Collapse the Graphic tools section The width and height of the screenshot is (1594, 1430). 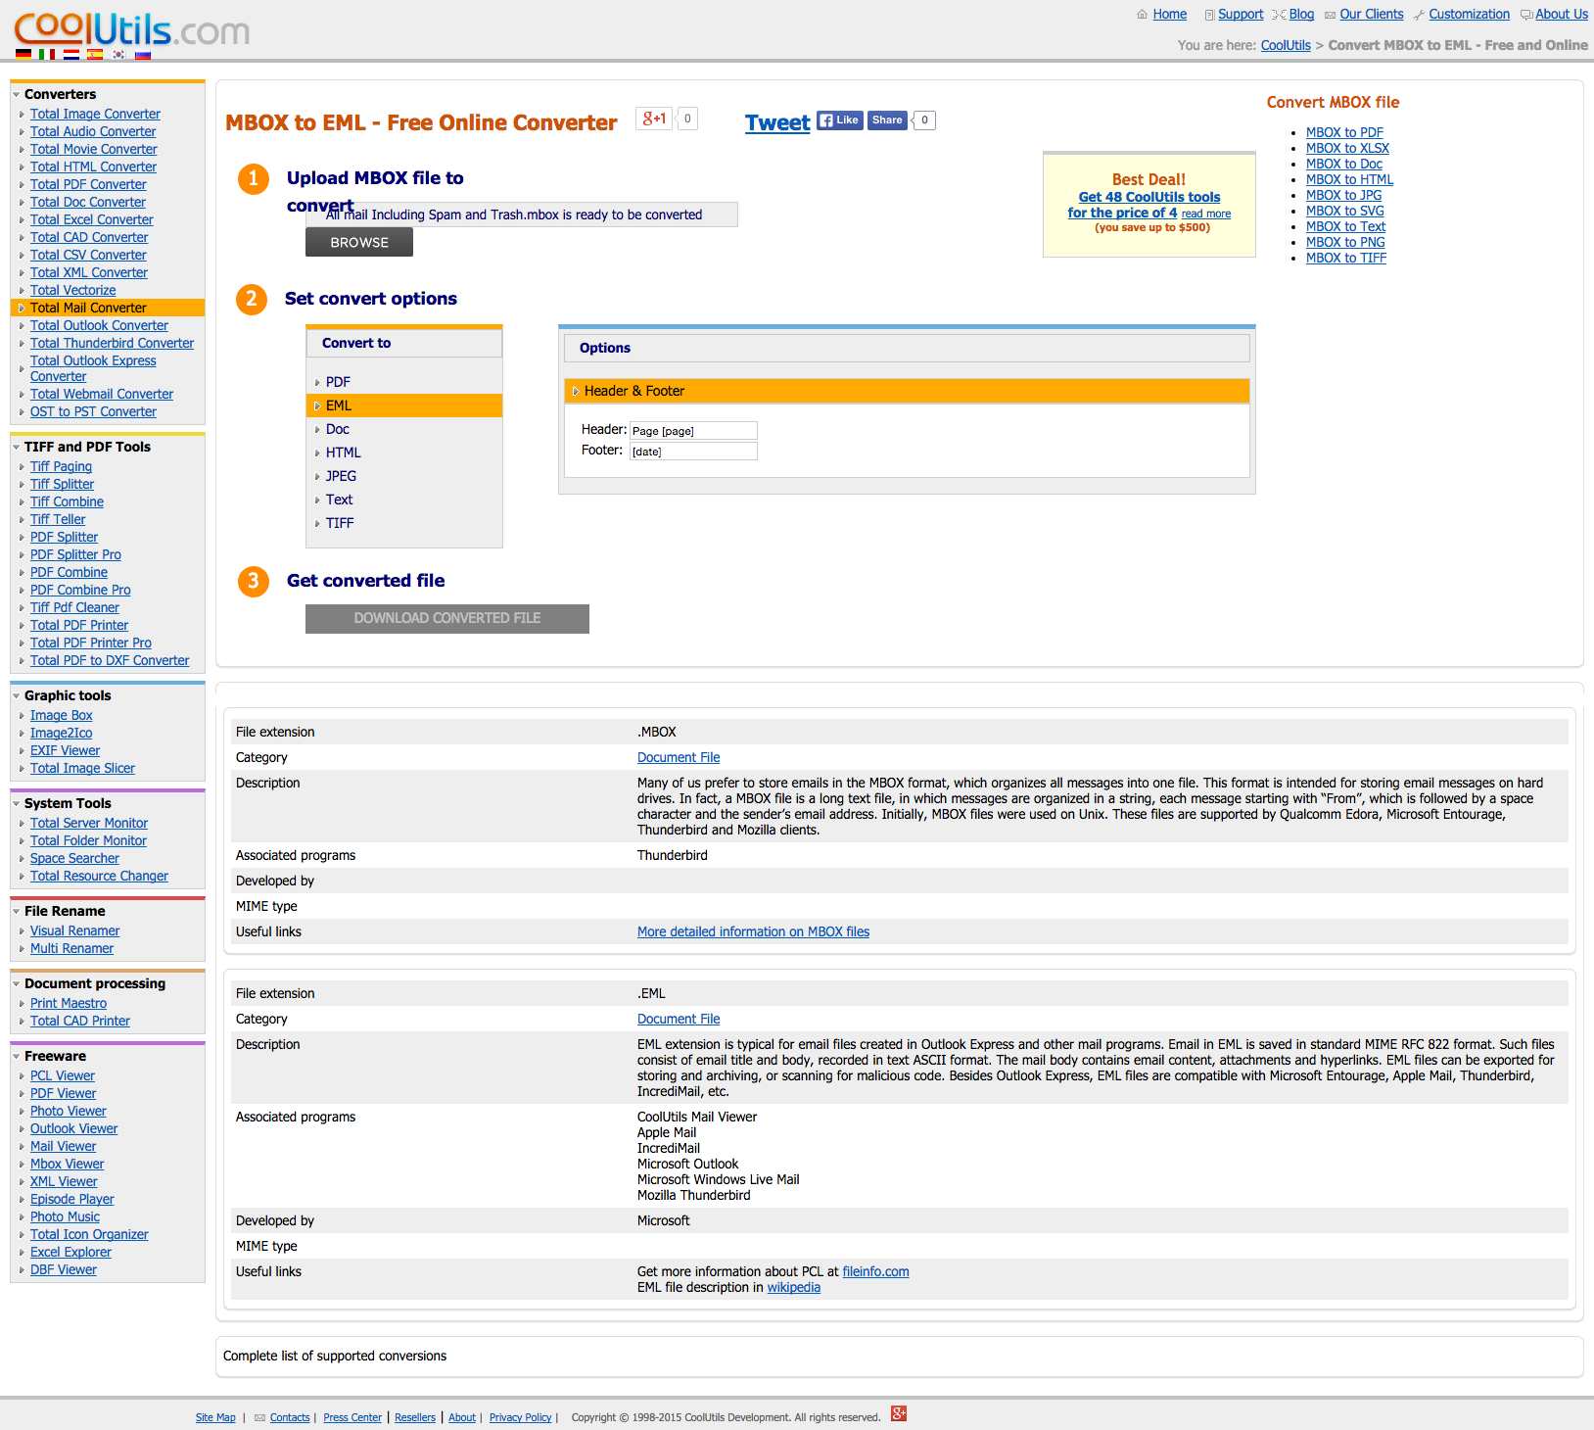pos(17,696)
